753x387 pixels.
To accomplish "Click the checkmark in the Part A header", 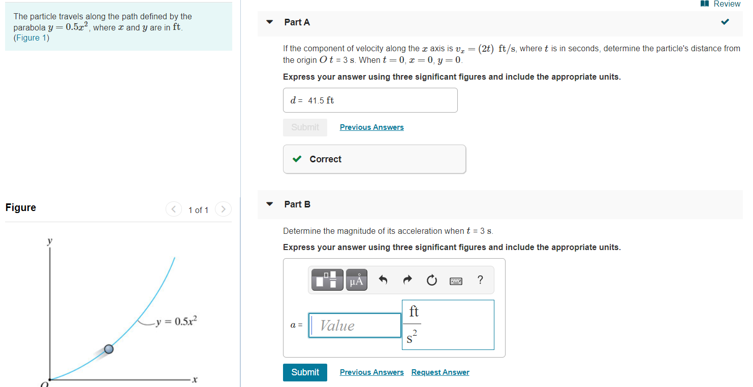I will point(725,22).
